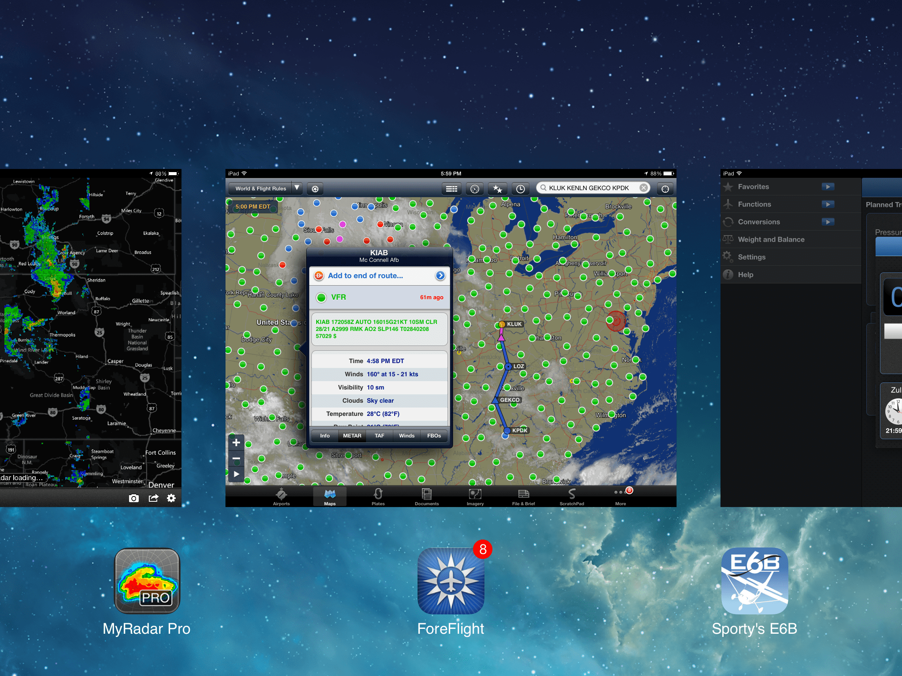Switch to METAR tab in KIAB popup
Image resolution: width=902 pixels, height=676 pixels.
pyautogui.click(x=352, y=436)
